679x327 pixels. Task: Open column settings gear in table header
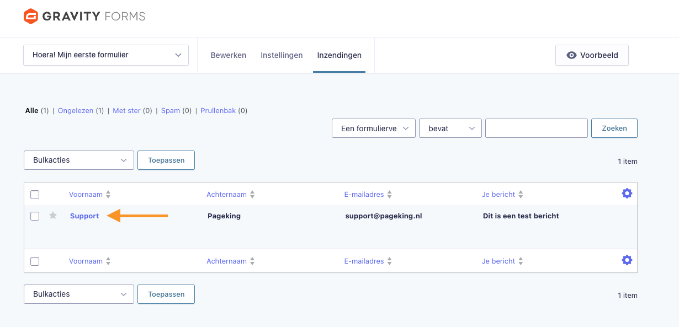click(x=627, y=194)
